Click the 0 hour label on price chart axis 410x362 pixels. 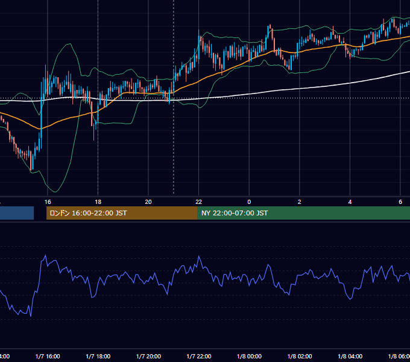(x=249, y=202)
